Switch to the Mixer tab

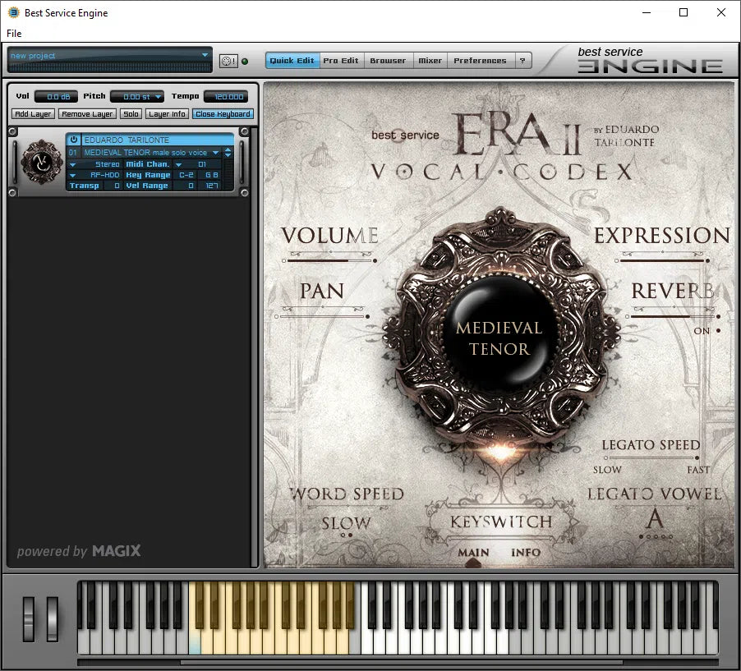pos(430,60)
